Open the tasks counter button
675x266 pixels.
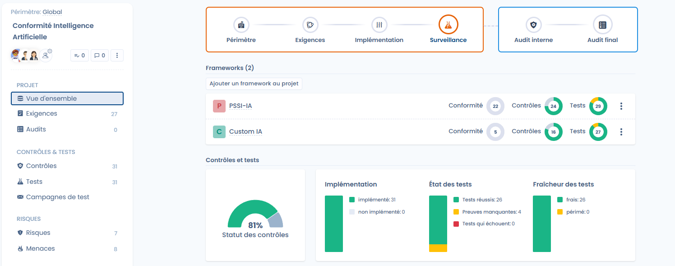79,56
